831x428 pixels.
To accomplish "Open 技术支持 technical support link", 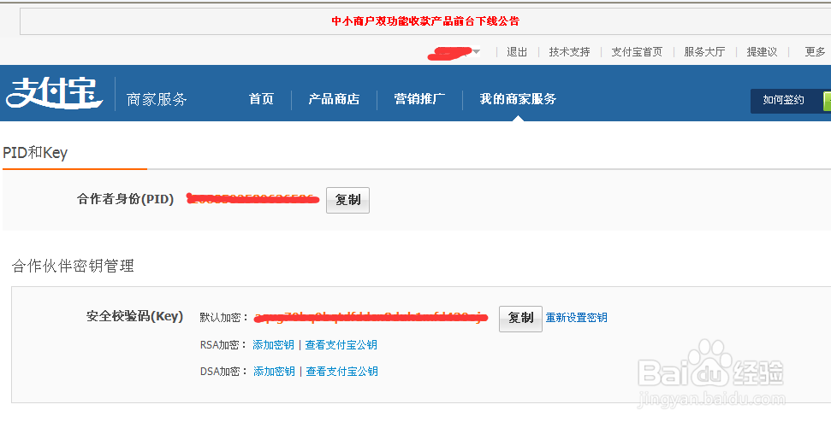I will tap(569, 52).
